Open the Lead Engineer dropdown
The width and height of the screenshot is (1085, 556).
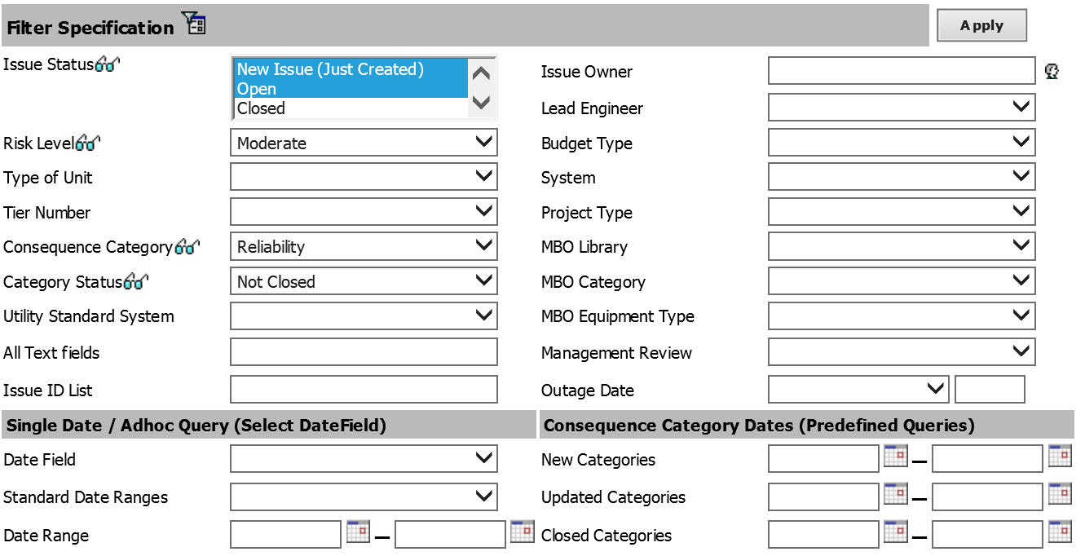902,108
